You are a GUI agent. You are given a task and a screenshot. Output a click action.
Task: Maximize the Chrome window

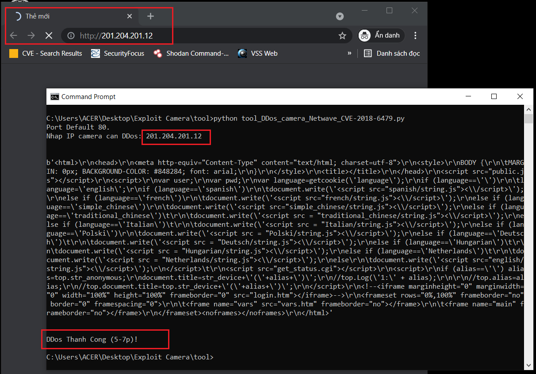click(389, 11)
